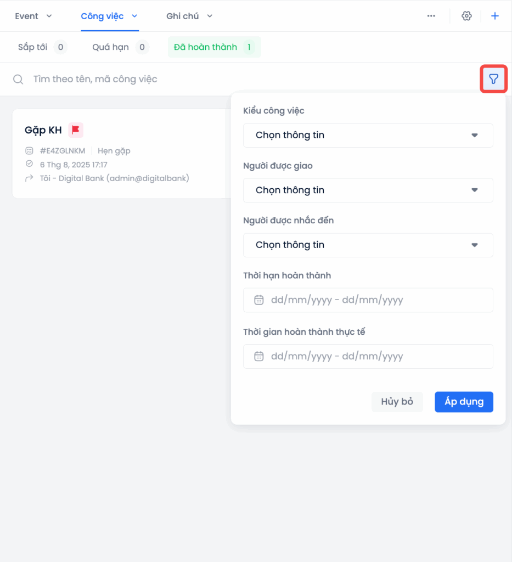Click the search magnifier icon
Viewport: 512px width, 562px height.
(x=18, y=79)
